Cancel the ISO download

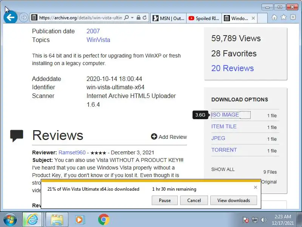tap(194, 201)
